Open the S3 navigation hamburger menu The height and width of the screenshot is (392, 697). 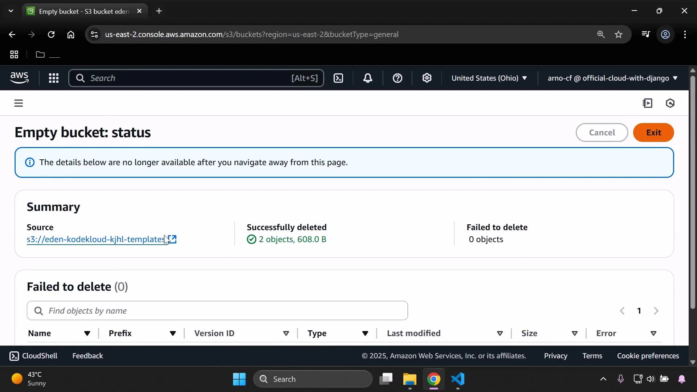(x=19, y=103)
